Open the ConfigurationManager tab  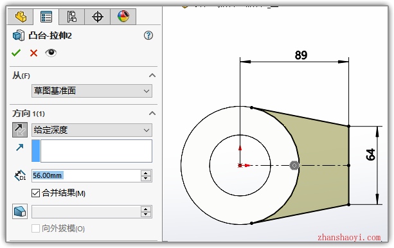pos(72,17)
